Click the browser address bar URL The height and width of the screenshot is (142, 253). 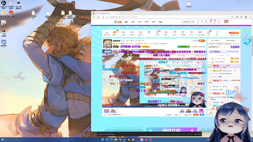(122, 17)
